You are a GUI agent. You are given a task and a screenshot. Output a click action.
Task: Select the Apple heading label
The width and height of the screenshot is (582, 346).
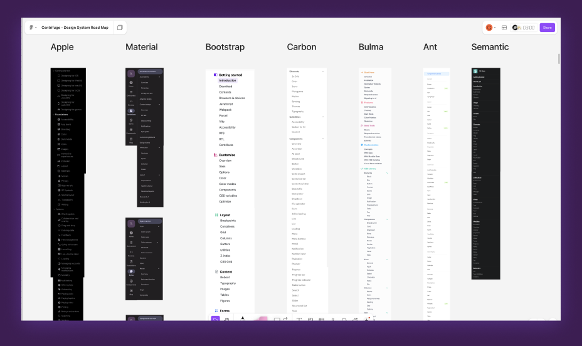tap(62, 47)
